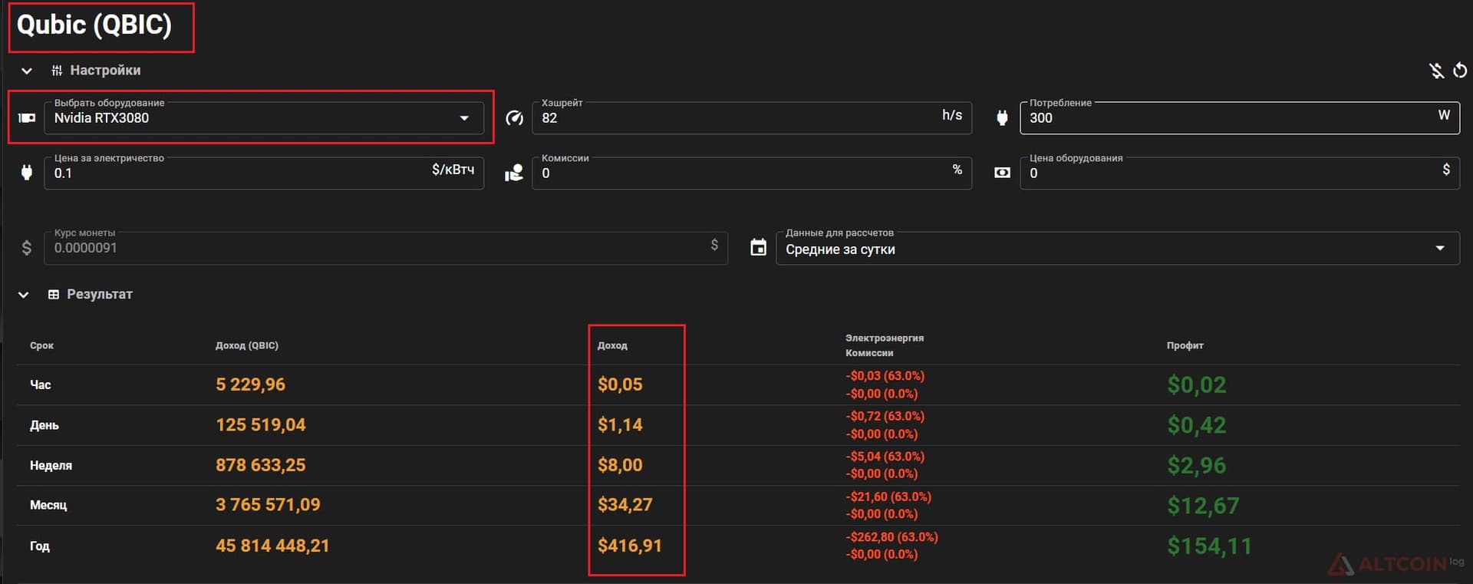The image size is (1473, 584).
Task: Click the monthly profit value $12,67
Action: coord(1202,506)
